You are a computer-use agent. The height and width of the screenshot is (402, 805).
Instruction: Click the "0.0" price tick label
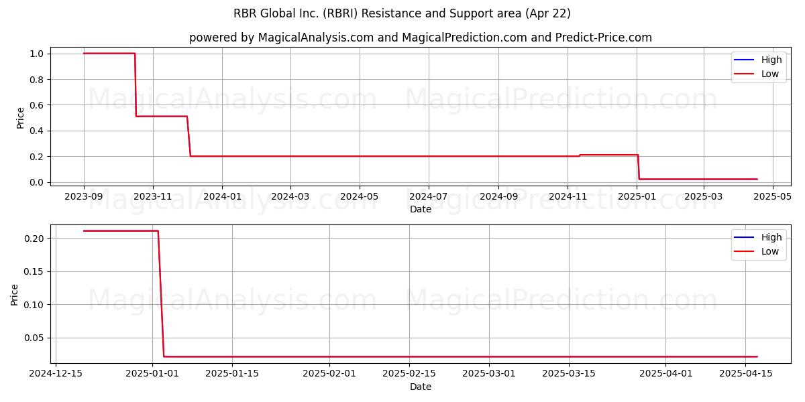pyautogui.click(x=37, y=182)
